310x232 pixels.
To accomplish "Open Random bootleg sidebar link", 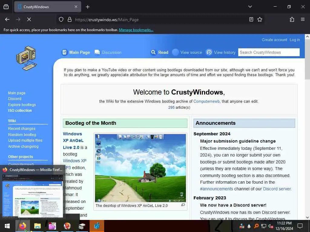I will pyautogui.click(x=22, y=134).
